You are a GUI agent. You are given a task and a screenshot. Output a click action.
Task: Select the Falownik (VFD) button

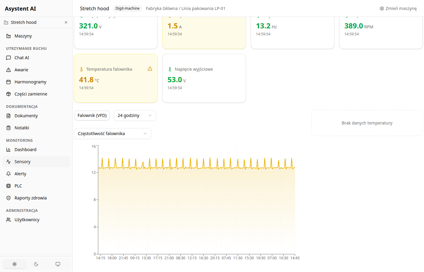[92, 115]
